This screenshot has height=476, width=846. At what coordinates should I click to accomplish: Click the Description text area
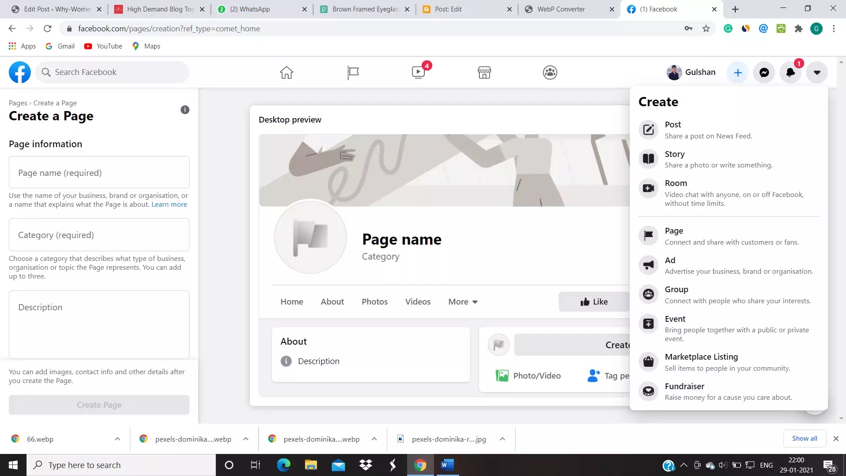(x=99, y=324)
